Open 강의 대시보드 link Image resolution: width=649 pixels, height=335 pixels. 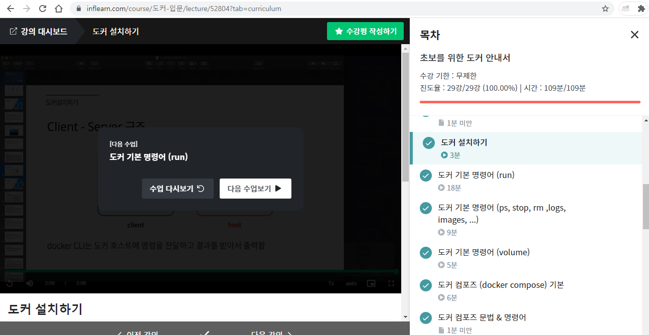pyautogui.click(x=39, y=32)
